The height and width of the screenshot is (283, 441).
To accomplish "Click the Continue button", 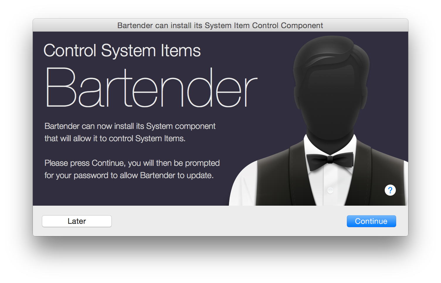I will [x=371, y=221].
